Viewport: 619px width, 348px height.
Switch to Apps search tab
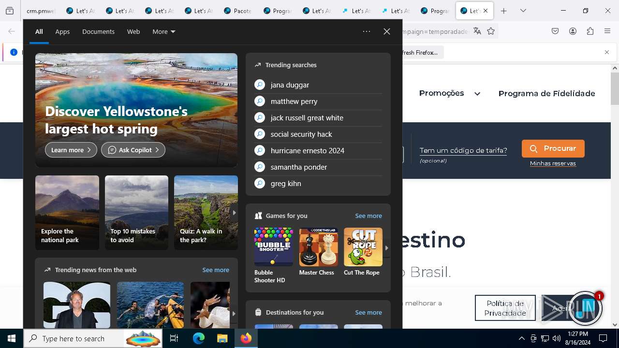pos(62,31)
